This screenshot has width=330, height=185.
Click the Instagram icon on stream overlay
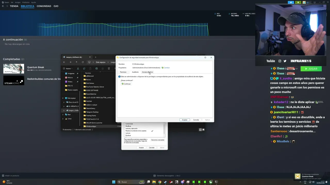(x=280, y=61)
